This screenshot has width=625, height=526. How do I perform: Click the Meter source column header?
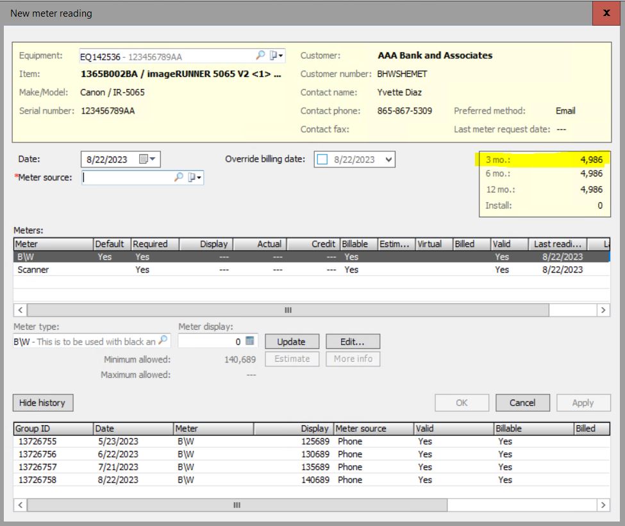[x=374, y=428]
